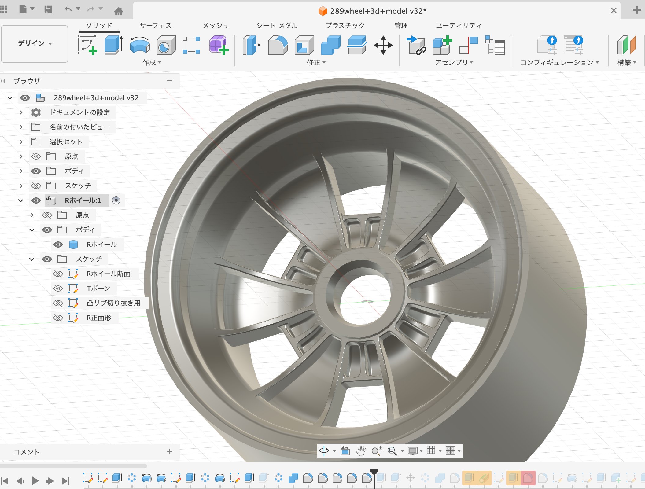This screenshot has width=645, height=489.
Task: Hide the Rホイール body visibility eye
Action: pos(58,244)
